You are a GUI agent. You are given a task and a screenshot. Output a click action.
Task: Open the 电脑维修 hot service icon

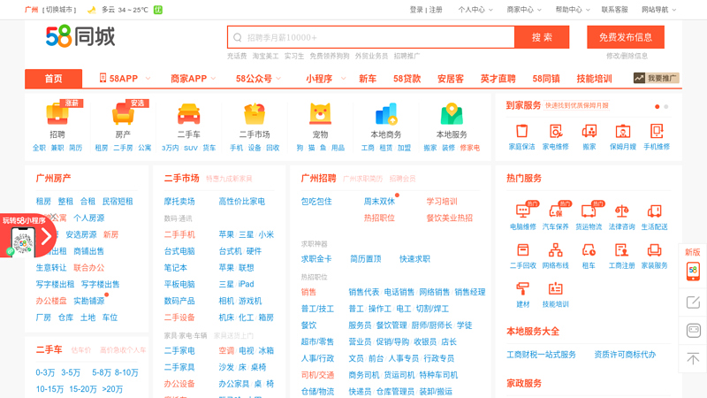click(x=523, y=210)
